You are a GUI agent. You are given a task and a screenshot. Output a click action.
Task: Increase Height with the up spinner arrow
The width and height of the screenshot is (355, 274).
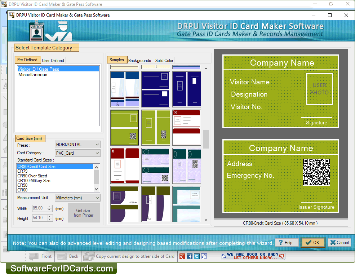tap(49, 216)
